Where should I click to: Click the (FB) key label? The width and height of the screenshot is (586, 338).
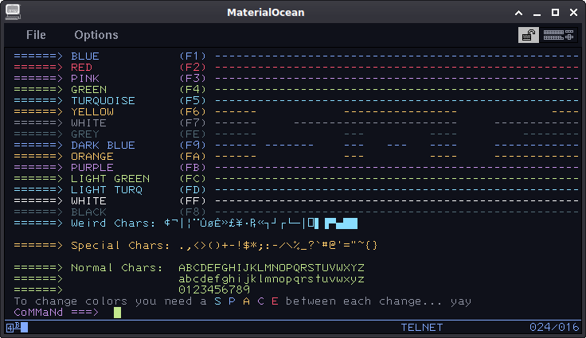click(193, 168)
